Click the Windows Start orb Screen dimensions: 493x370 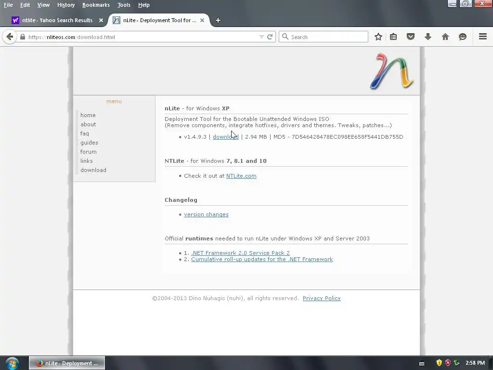[x=12, y=363]
